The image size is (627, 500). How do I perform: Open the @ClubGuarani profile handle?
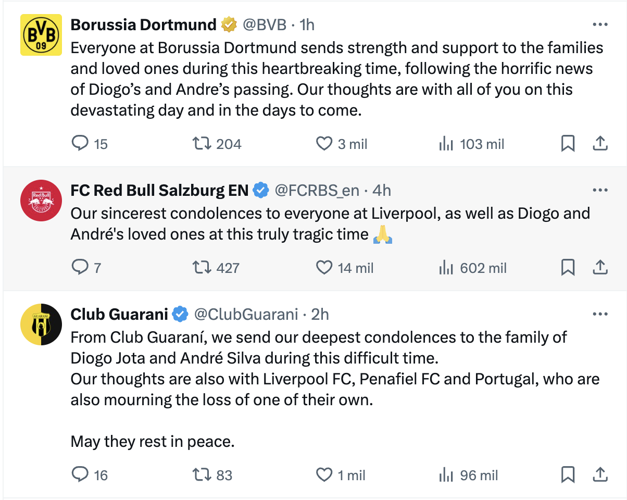point(246,314)
